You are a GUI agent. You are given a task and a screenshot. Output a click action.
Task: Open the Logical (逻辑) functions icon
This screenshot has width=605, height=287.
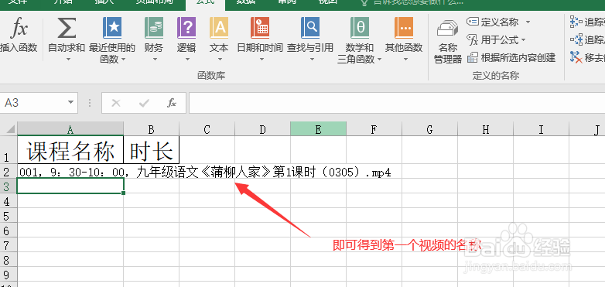pos(186,28)
